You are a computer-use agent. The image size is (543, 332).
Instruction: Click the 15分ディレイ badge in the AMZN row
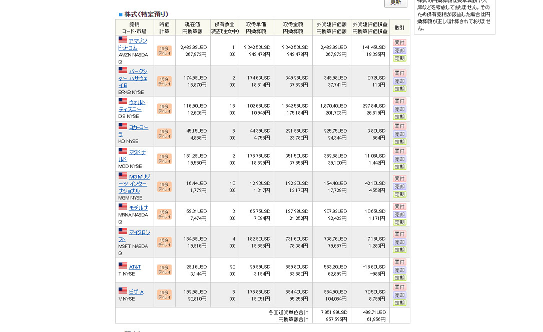(164, 51)
